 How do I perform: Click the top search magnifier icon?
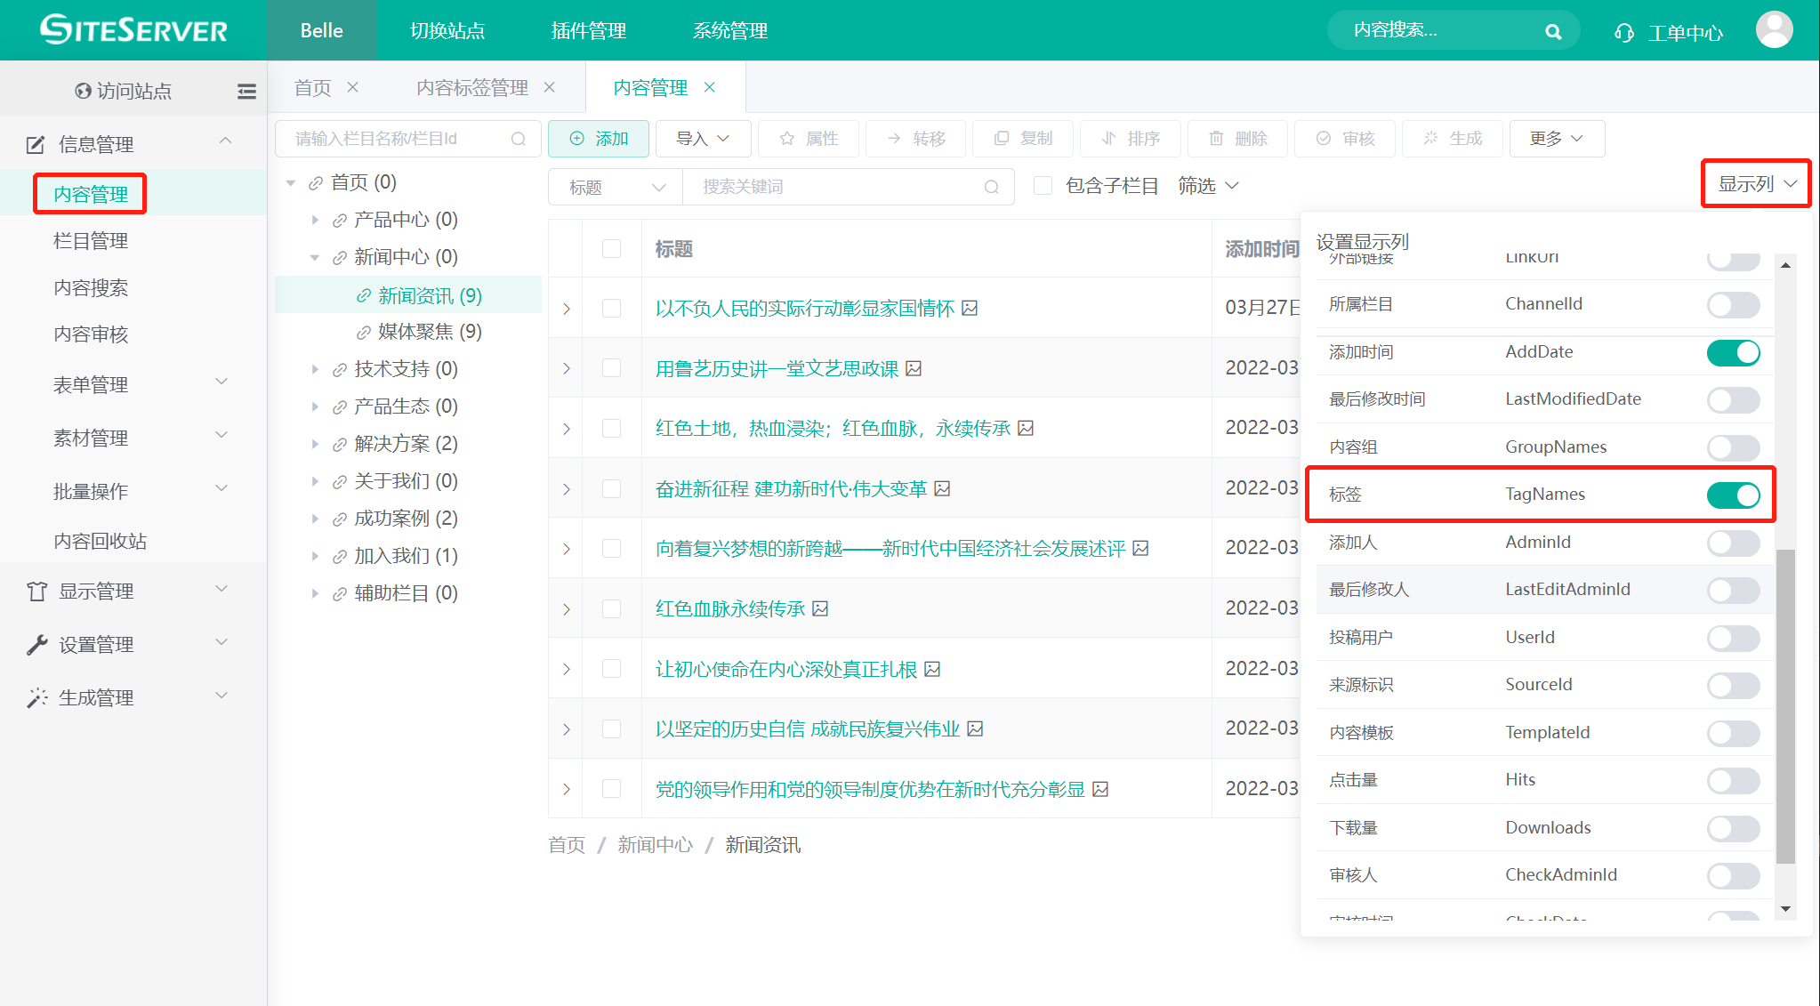pyautogui.click(x=1553, y=32)
